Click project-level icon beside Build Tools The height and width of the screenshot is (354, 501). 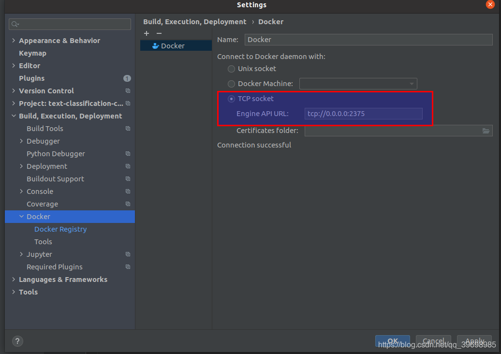click(x=128, y=129)
